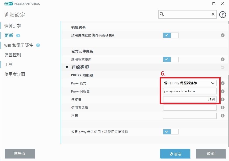Open info icon for 啟用更頻繁的偵測病毒碼更新
229x161 pixels.
(x=222, y=35)
